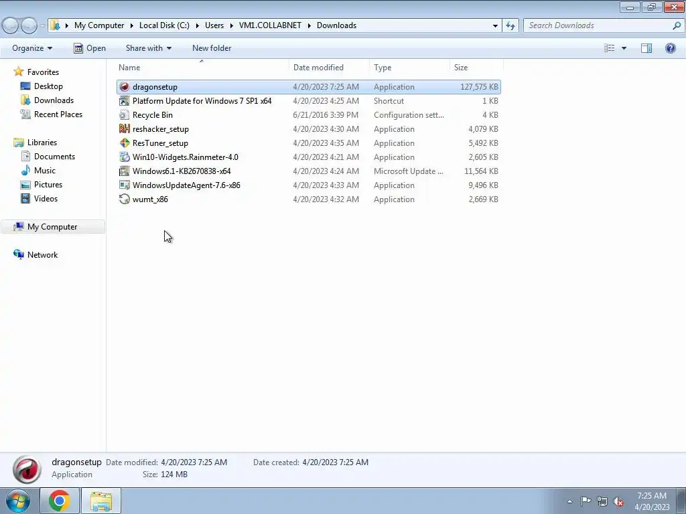Click the change view icon button

(610, 48)
